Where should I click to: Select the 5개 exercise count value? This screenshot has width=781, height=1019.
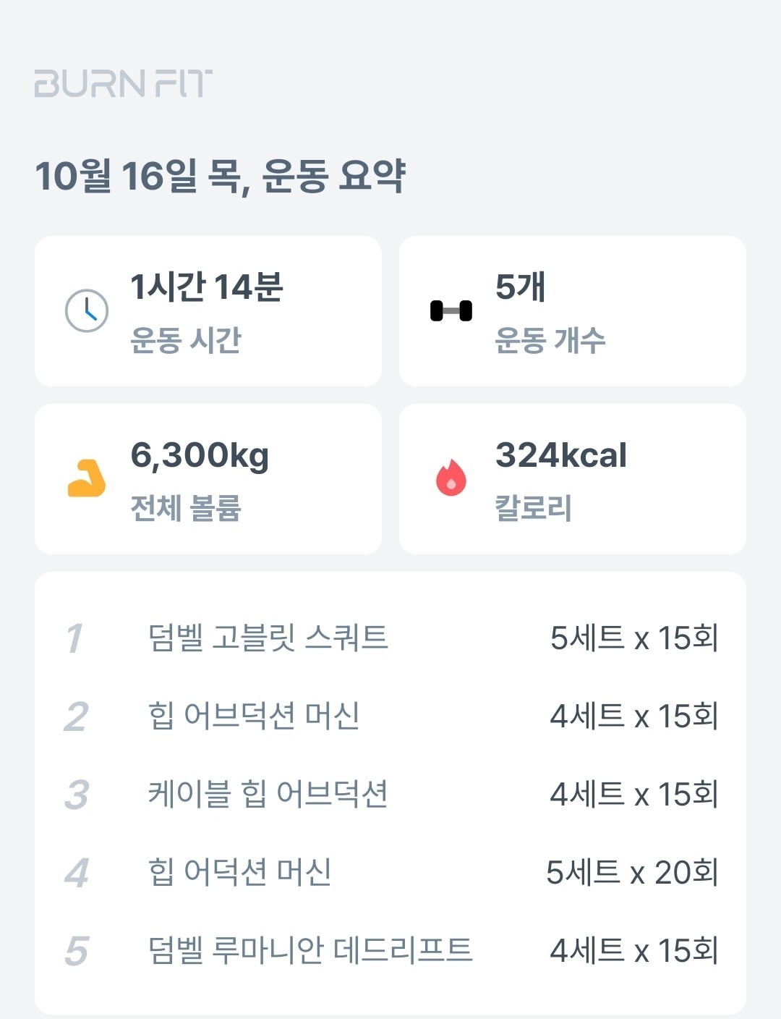point(520,287)
